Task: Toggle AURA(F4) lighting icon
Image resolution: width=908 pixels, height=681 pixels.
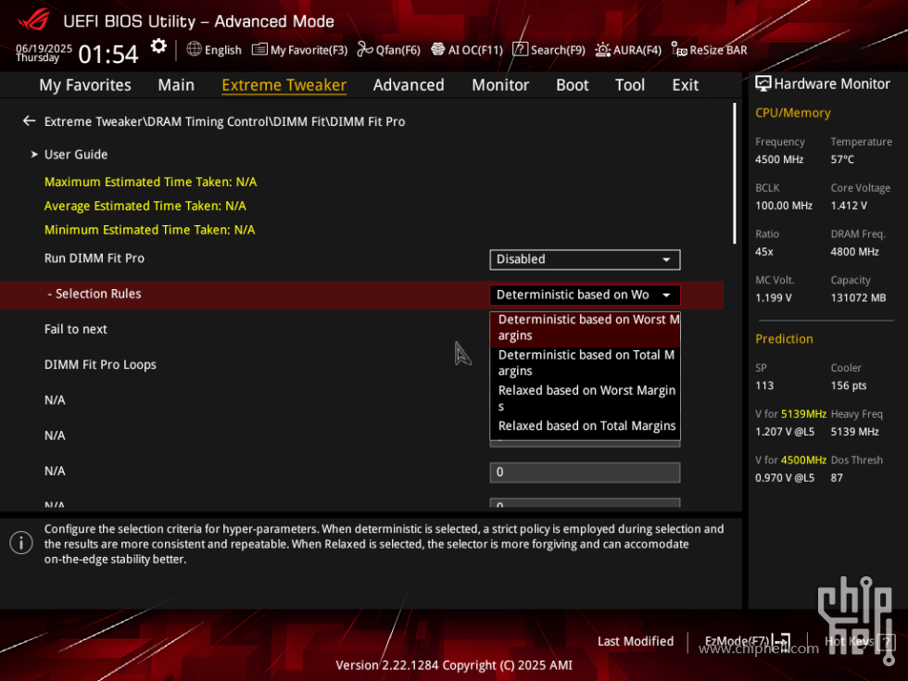Action: click(x=603, y=49)
